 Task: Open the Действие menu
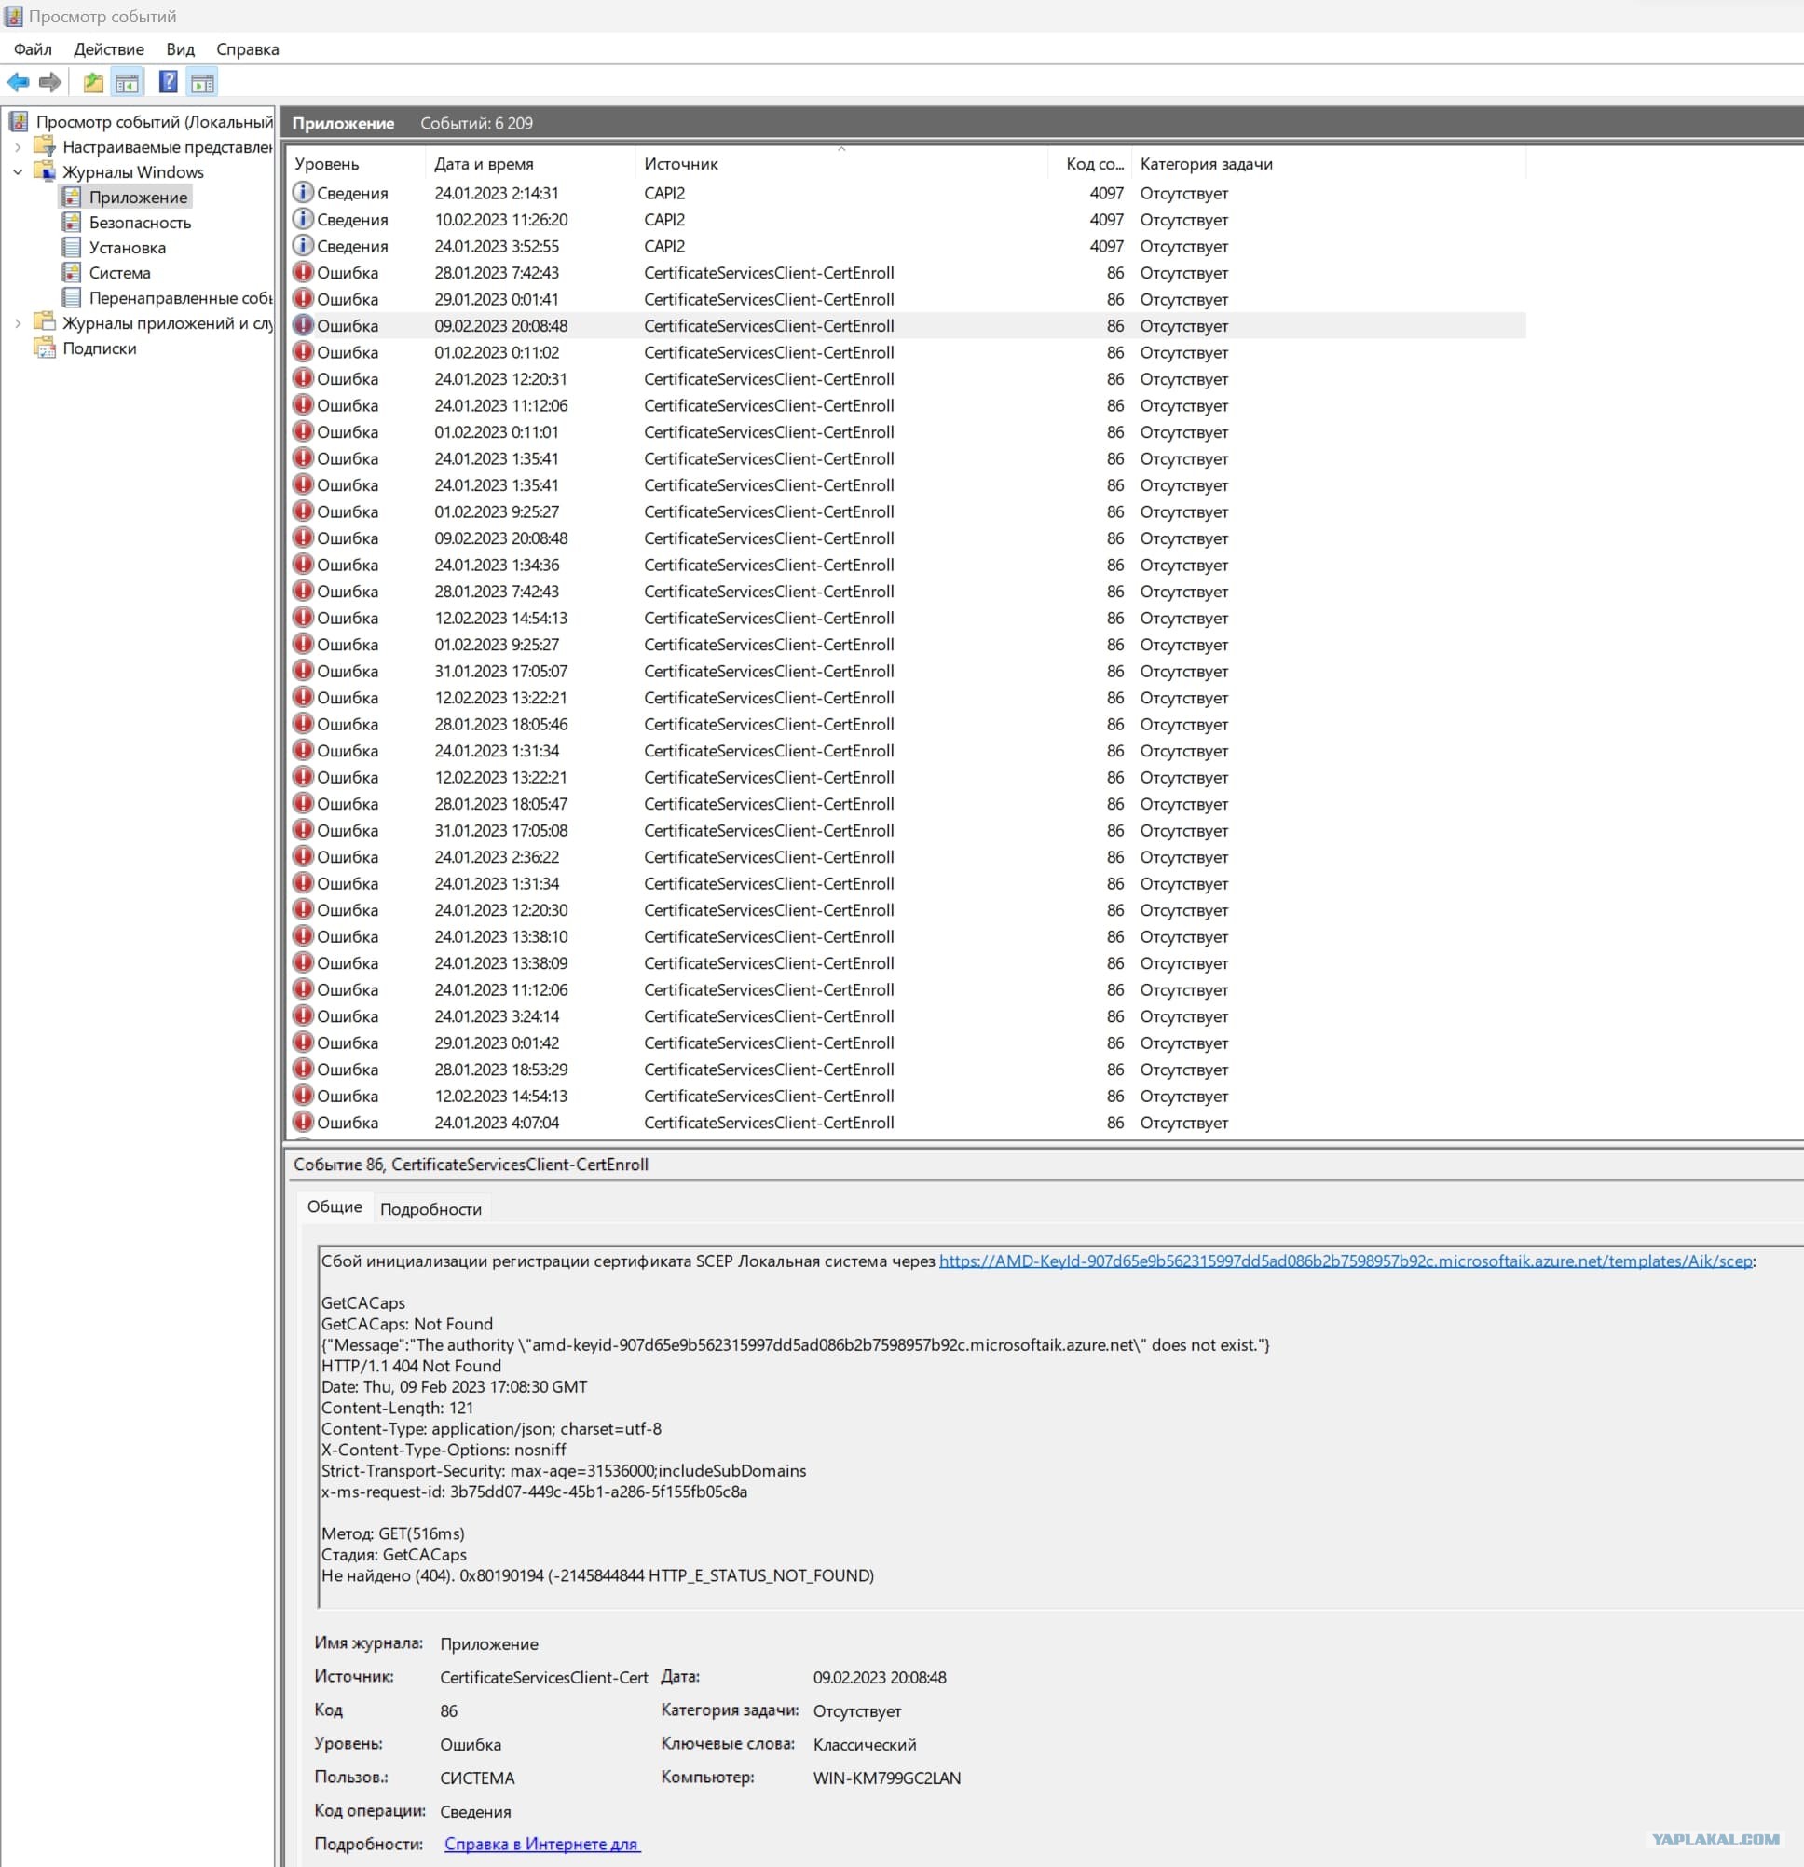point(109,49)
